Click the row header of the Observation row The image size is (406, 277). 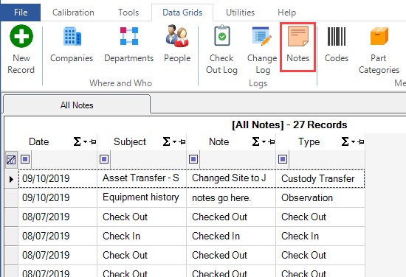(11, 197)
